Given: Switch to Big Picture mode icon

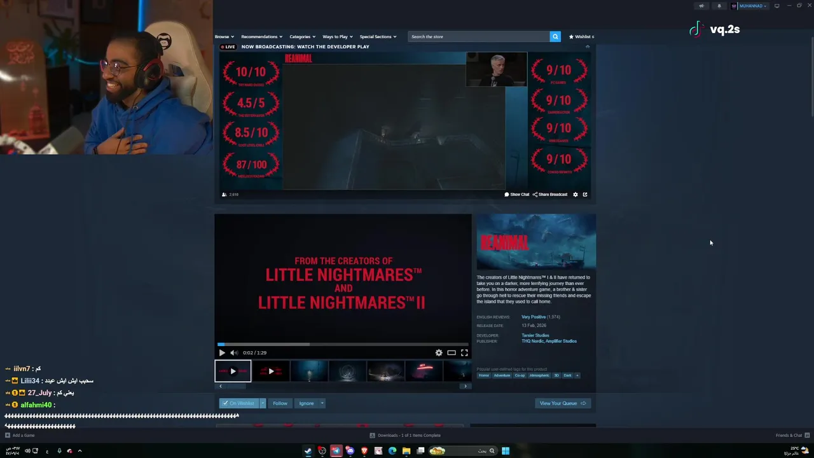Looking at the screenshot, I should pyautogui.click(x=776, y=6).
